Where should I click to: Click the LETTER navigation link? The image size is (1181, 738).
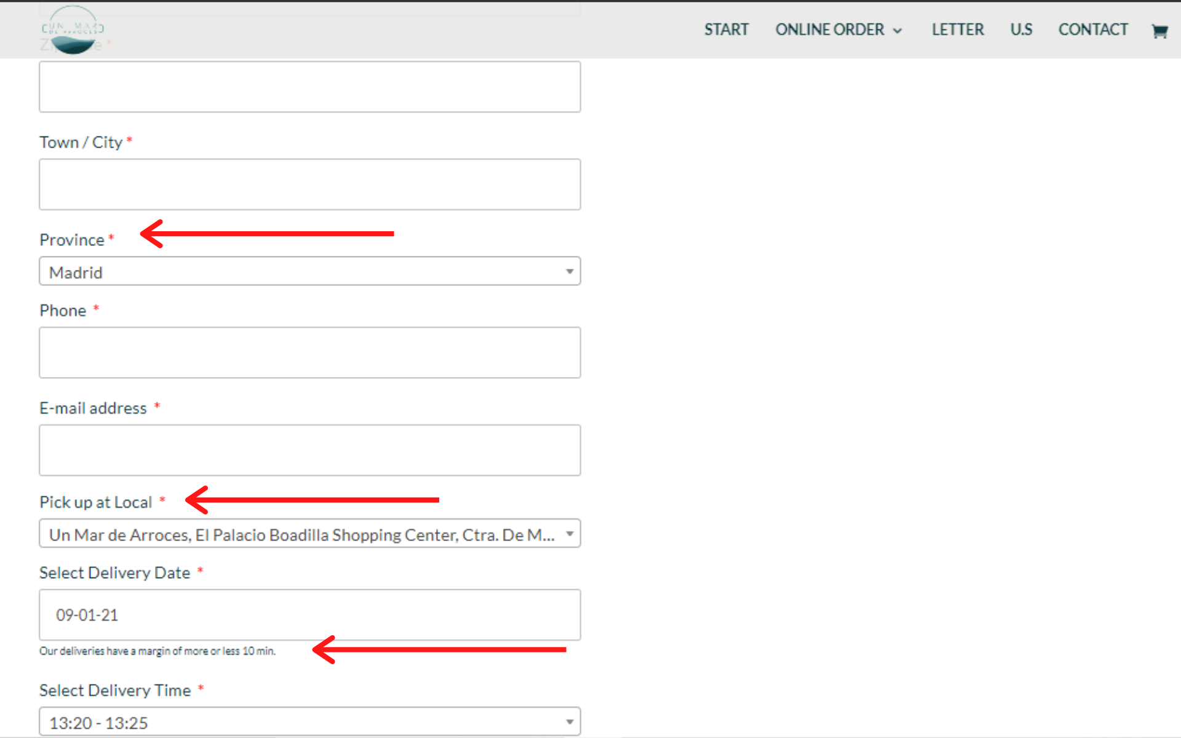point(957,29)
